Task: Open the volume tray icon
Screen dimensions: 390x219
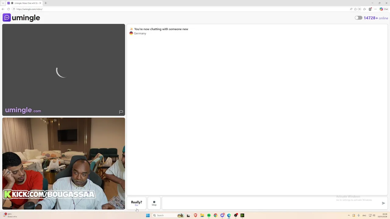Action: point(374,215)
